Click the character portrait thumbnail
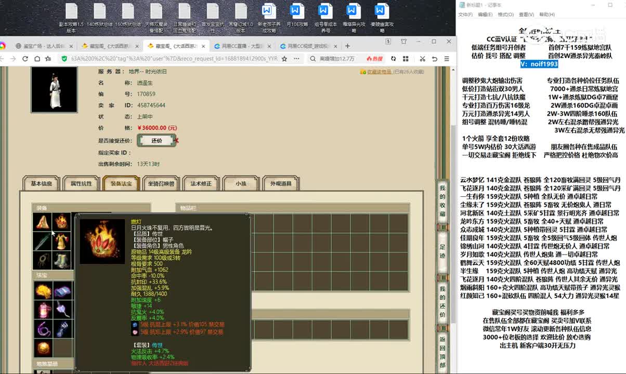Screen dimensions: 626x374 [54, 89]
